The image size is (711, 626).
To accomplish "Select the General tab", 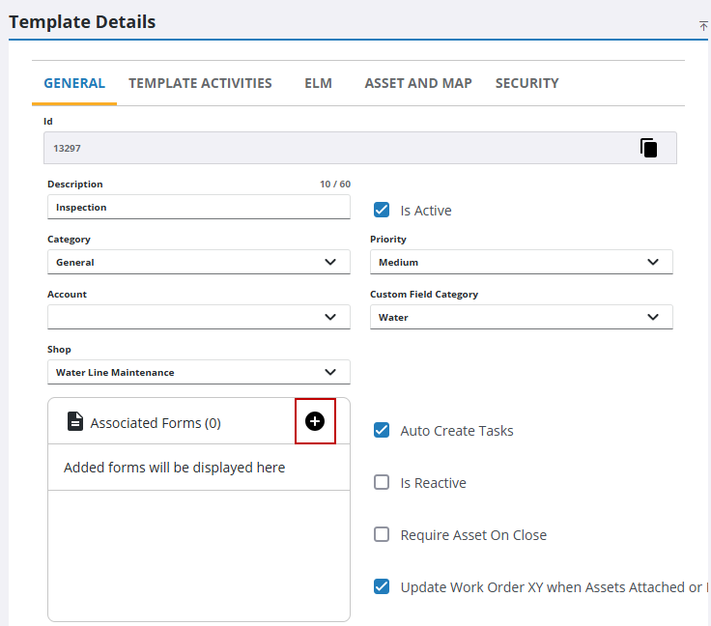I will pos(74,83).
